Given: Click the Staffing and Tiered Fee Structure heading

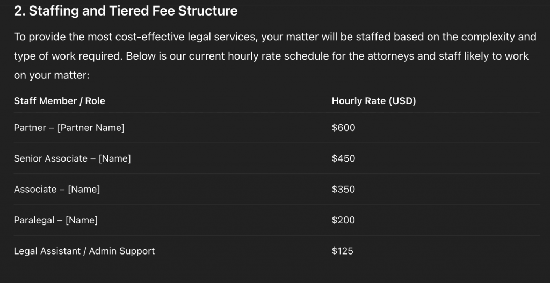Looking at the screenshot, I should tap(126, 11).
